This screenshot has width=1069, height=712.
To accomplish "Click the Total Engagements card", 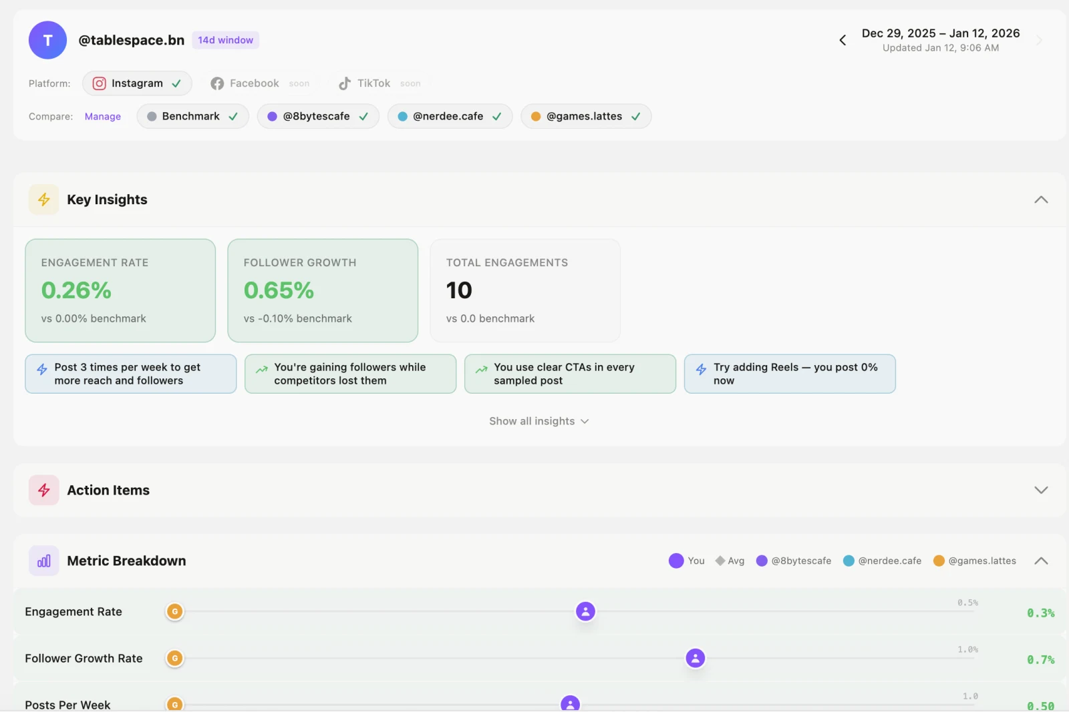I will 525,291.
